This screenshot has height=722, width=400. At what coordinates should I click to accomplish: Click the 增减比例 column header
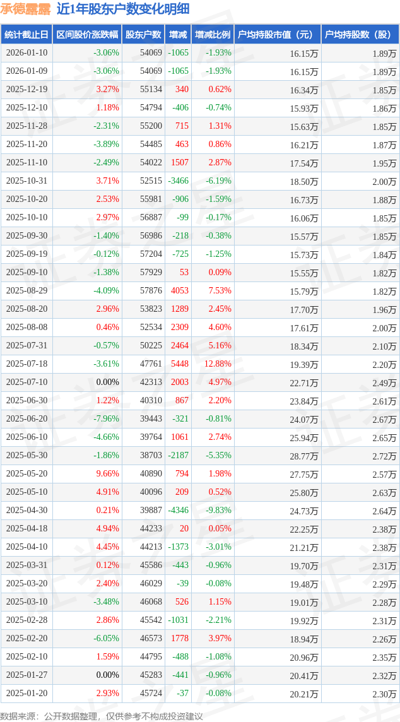[212, 35]
